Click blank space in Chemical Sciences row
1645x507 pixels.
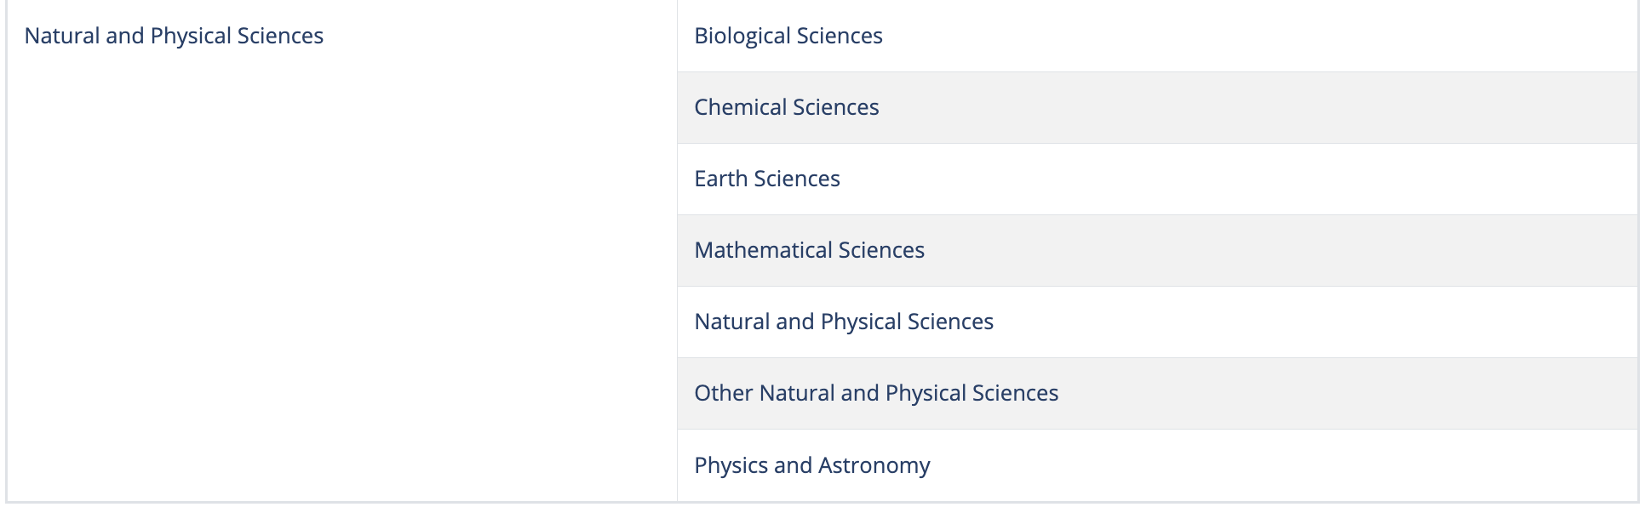tap(1277, 107)
